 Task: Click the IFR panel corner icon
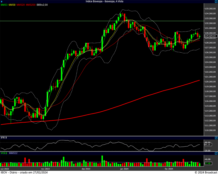coord(216,138)
